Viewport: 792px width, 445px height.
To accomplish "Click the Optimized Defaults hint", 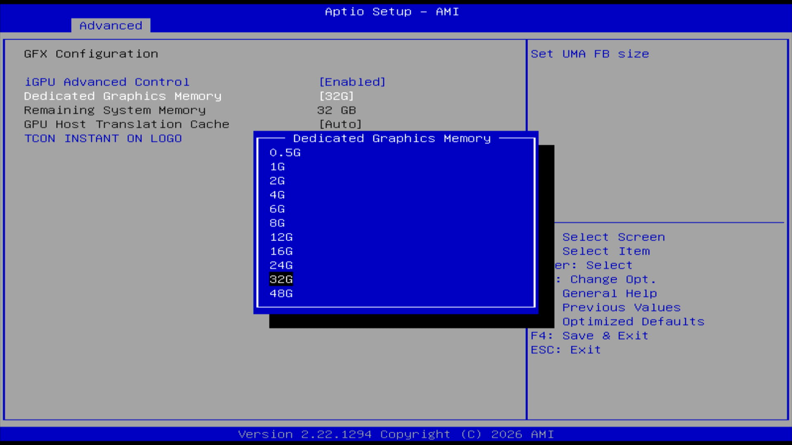I will (x=633, y=322).
